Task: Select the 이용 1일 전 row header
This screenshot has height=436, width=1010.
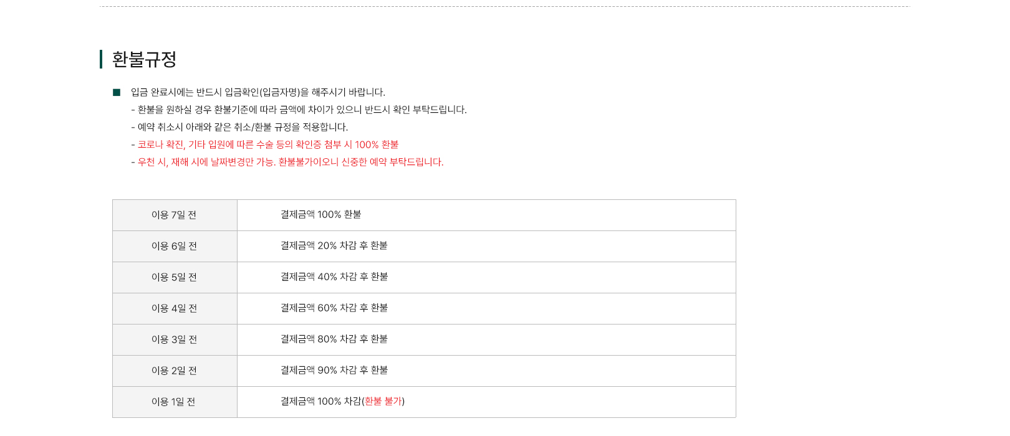Action: pyautogui.click(x=174, y=402)
